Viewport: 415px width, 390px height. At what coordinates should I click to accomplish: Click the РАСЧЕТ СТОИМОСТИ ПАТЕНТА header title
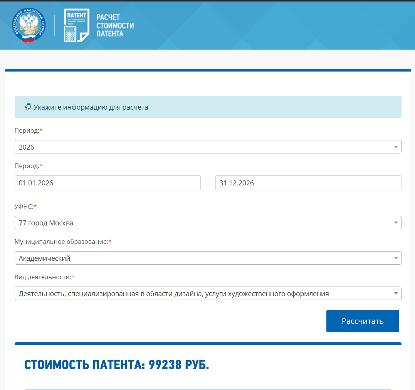115,25
